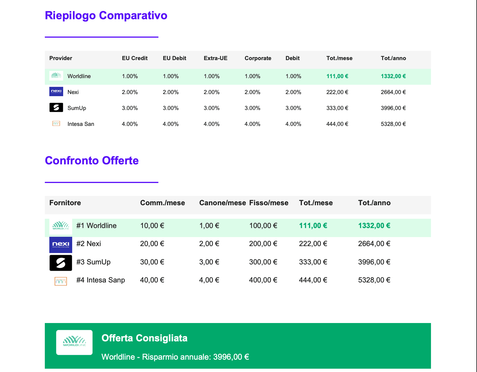Image resolution: width=477 pixels, height=372 pixels.
Task: Select the 'Confronto Offerte' heading
Action: click(92, 160)
